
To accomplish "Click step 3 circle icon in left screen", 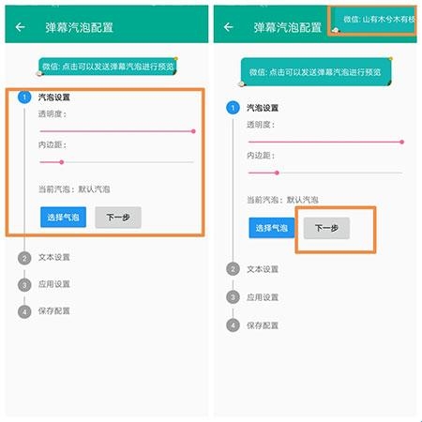I will 24,285.
